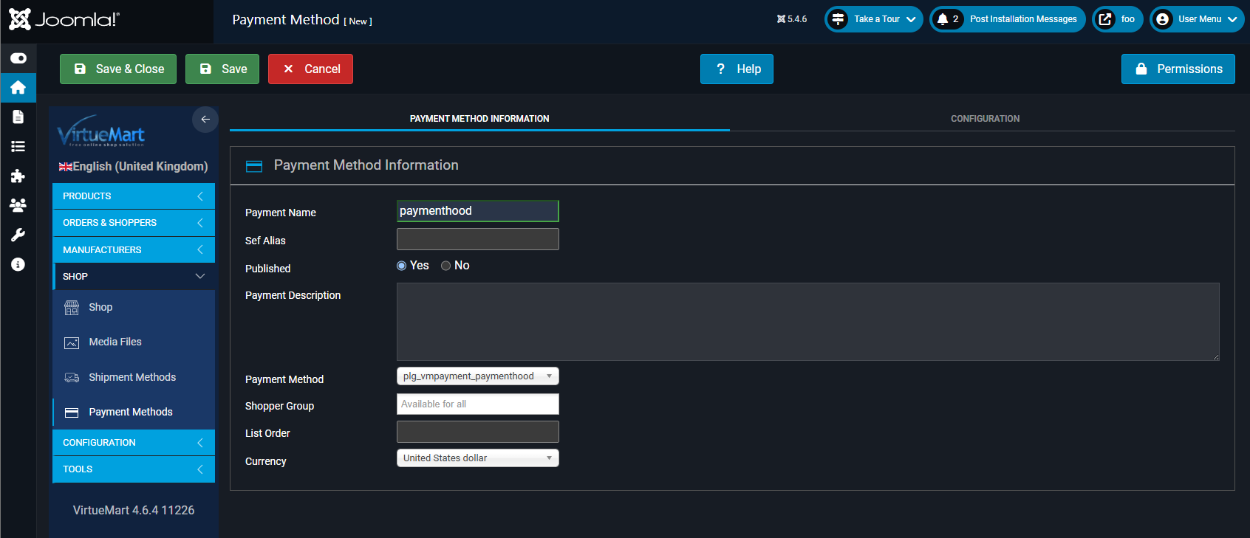
Task: Click the Payment Description text area
Action: point(808,322)
